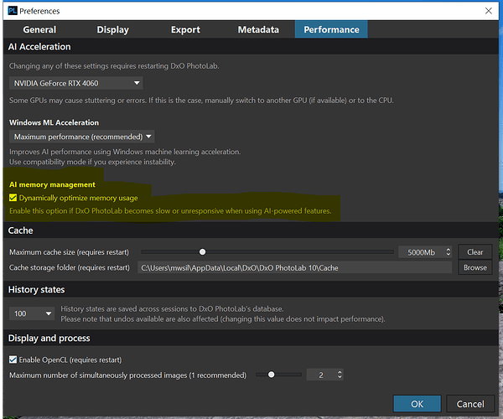Click the Windows ML Acceleration label
The image size is (503, 419).
[54, 122]
